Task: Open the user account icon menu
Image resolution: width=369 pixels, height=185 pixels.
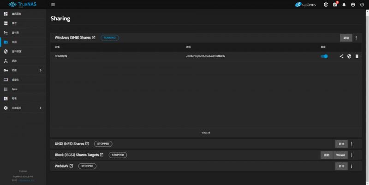Action: pos(353,5)
